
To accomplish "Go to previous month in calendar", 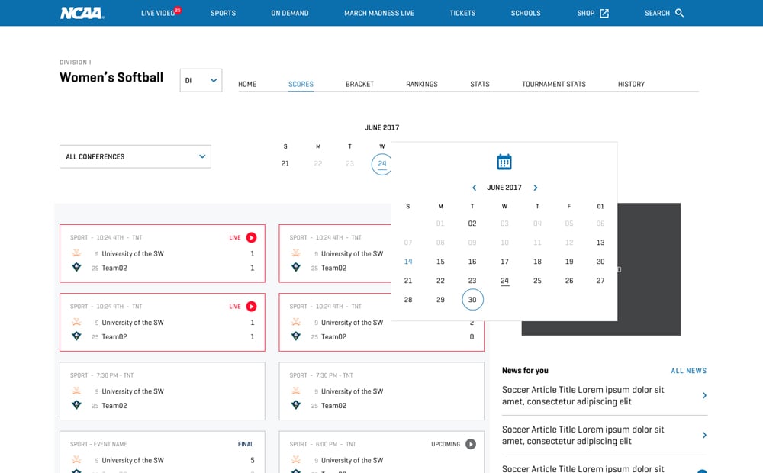I will pyautogui.click(x=474, y=188).
